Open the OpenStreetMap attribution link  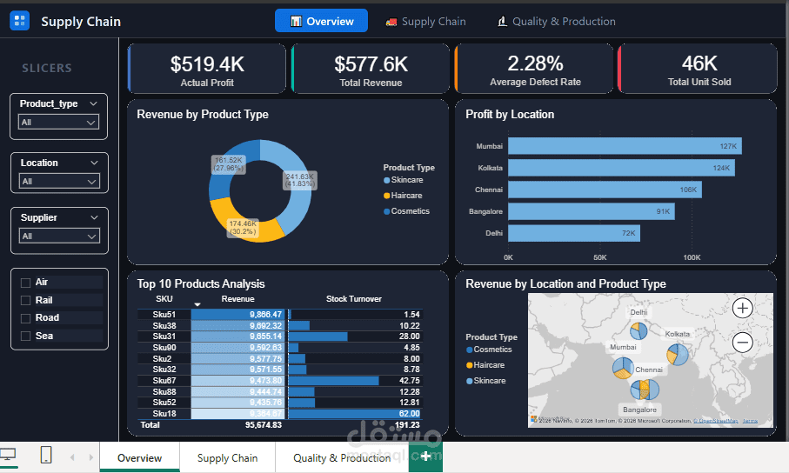(716, 421)
